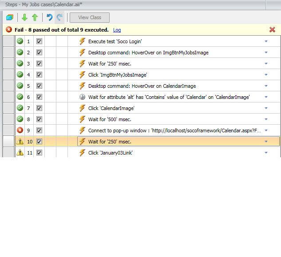Click the redo arrow icon
This screenshot has width=281, height=257.
59,17
